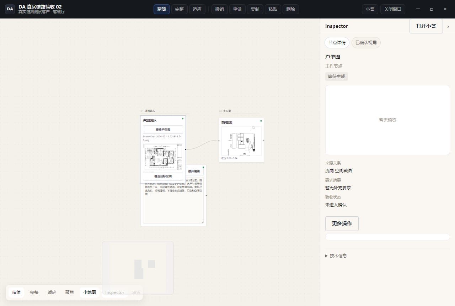This screenshot has height=306, width=455.
Task: Select 完整 in the bottom canvas bar
Action: tap(34, 292)
